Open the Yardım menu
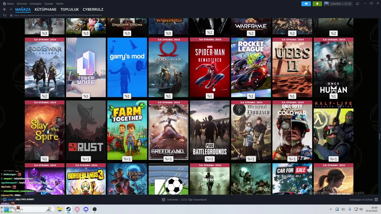The height and width of the screenshot is (214, 381). (x=60, y=4)
